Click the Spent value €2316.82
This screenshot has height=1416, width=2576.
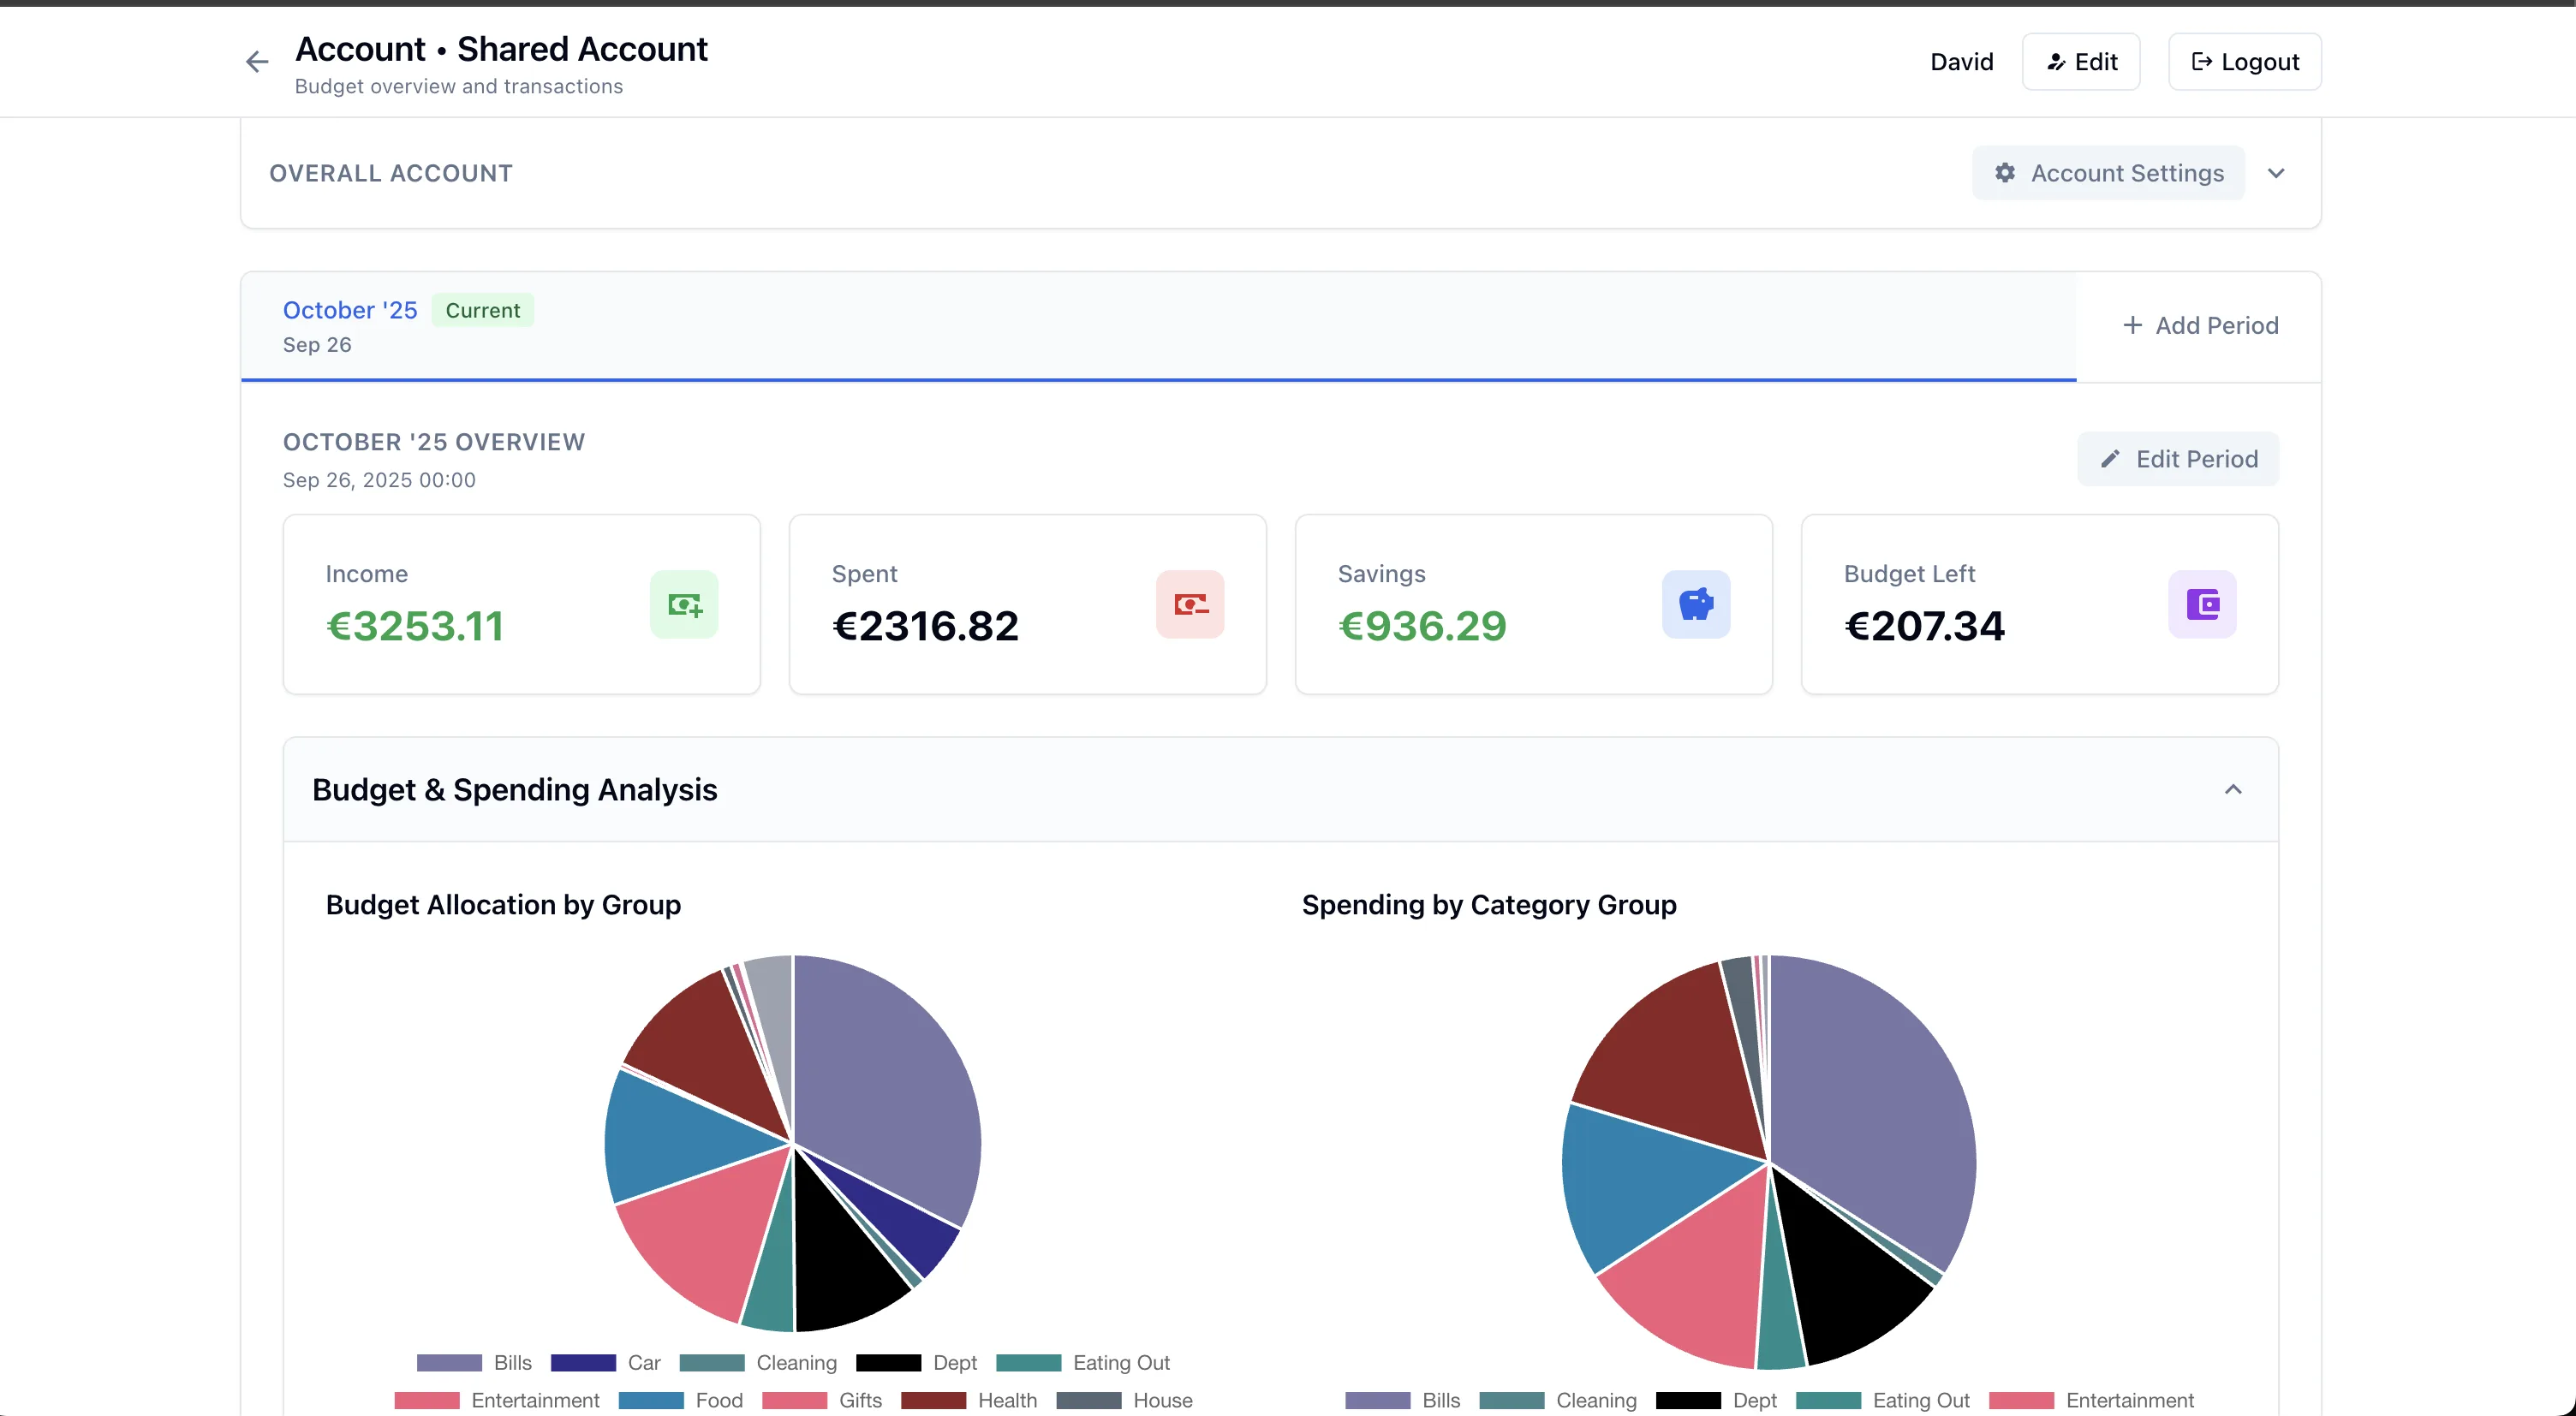925,626
